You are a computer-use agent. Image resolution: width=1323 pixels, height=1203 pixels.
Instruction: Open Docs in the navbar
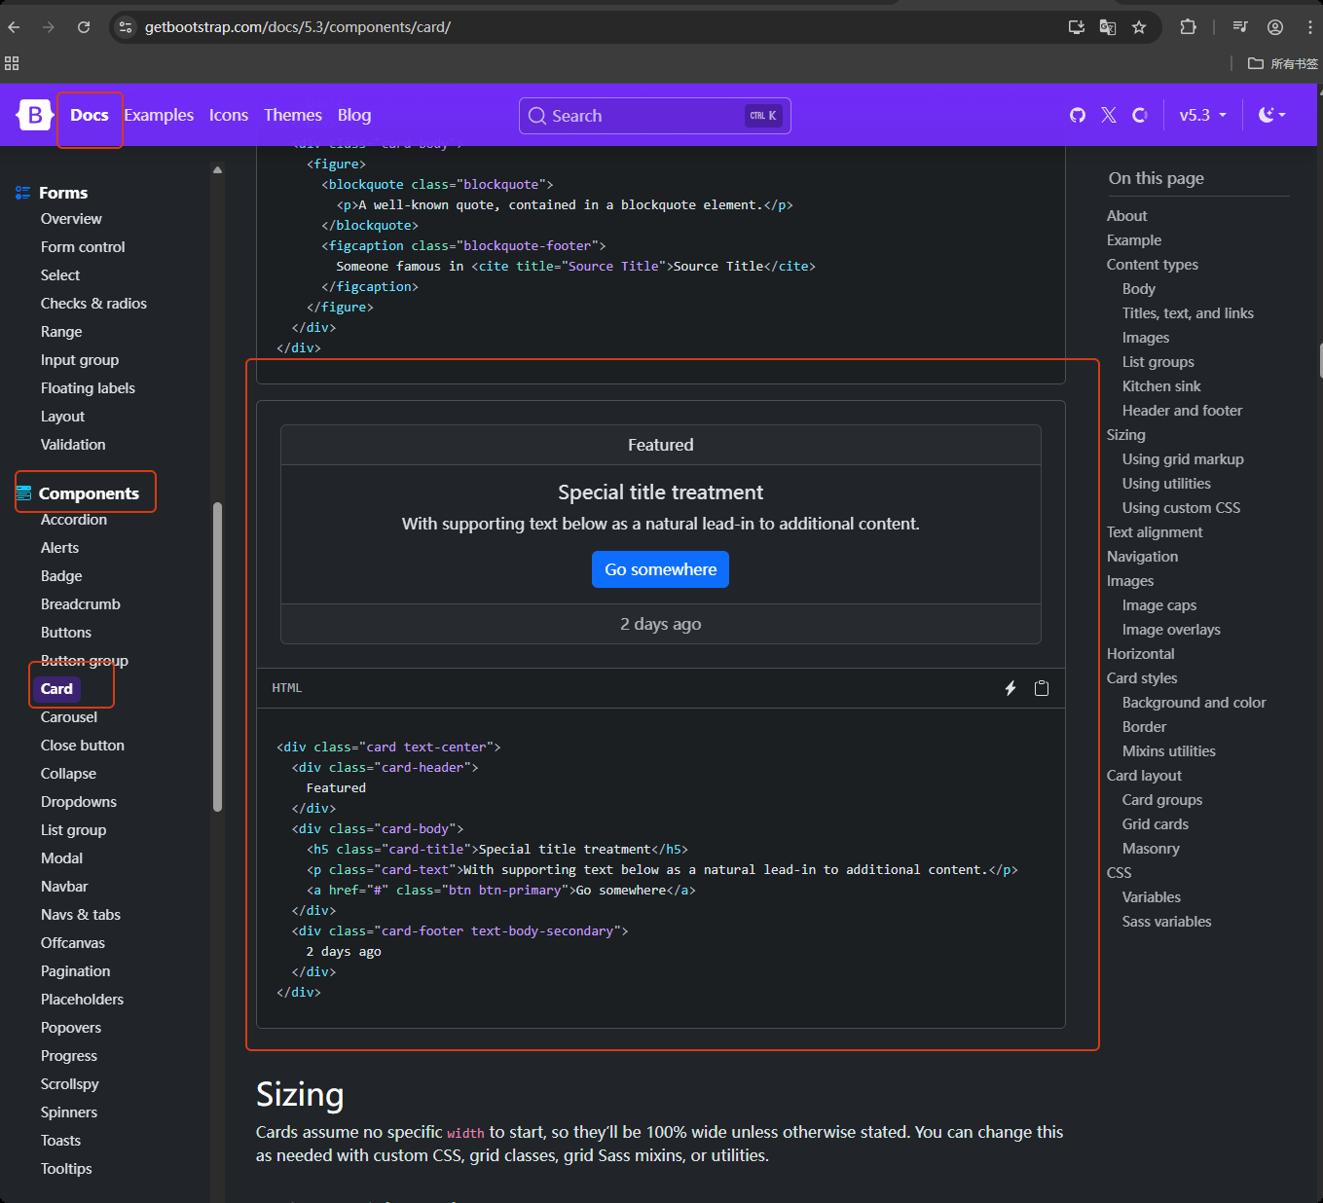pos(90,115)
